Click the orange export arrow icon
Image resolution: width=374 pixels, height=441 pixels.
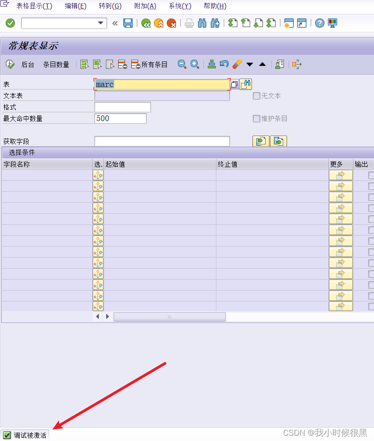[297, 65]
